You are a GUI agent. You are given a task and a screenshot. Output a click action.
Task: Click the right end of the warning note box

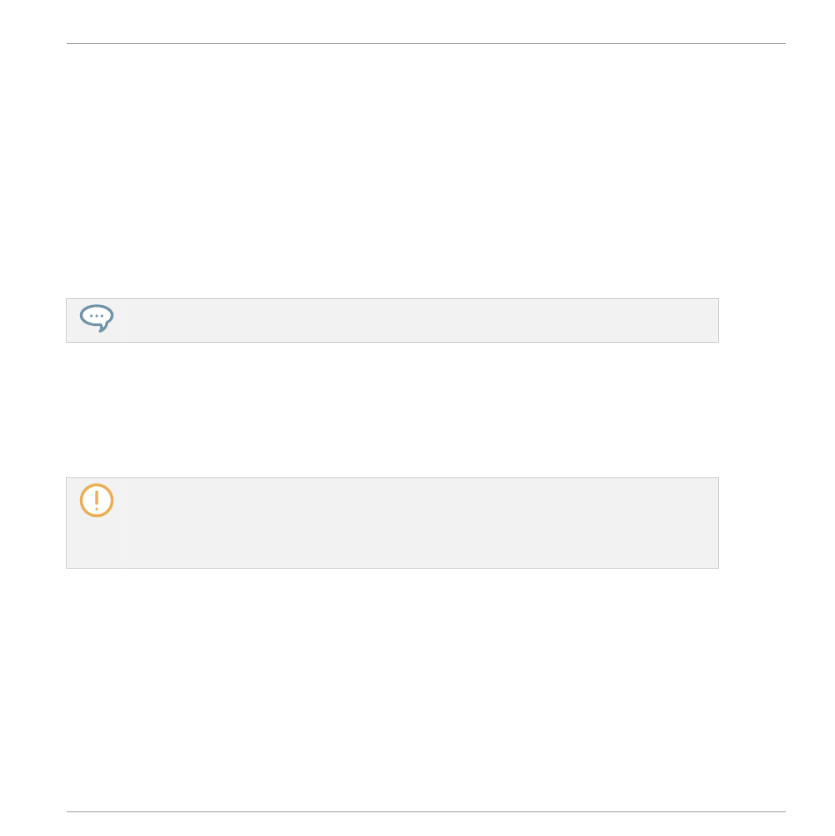coord(712,523)
